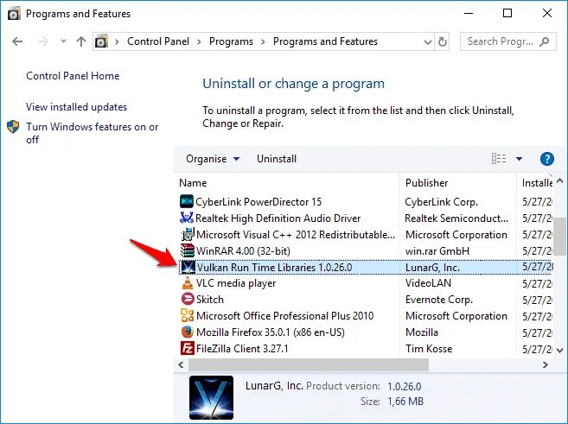Click the change view list icon
Image resolution: width=568 pixels, height=424 pixels.
(499, 158)
